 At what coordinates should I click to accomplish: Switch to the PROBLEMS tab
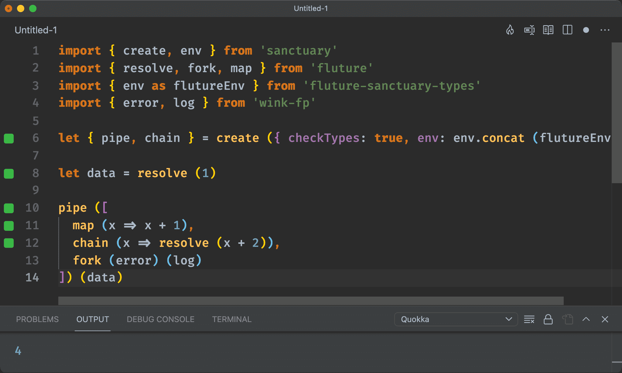(38, 319)
